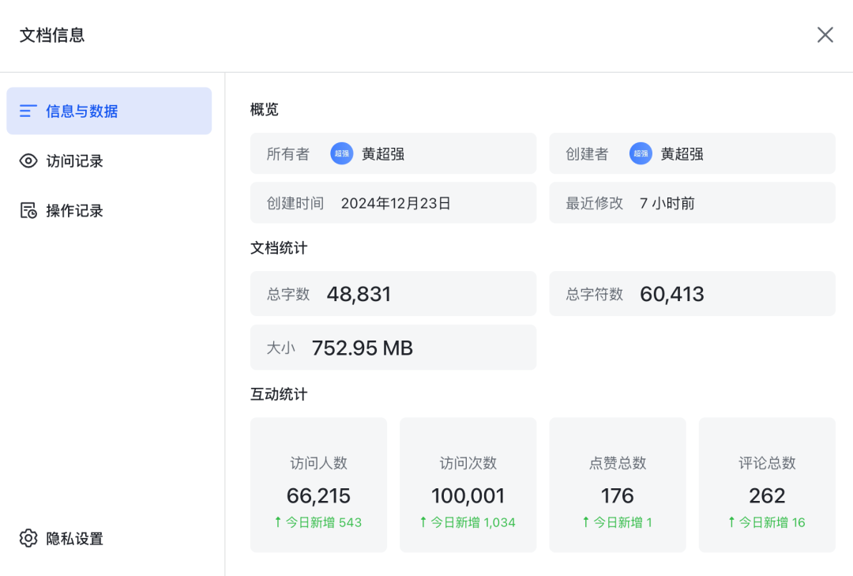This screenshot has width=853, height=576.
Task: Click the 评论总数 card showing 262
Action: [x=766, y=484]
